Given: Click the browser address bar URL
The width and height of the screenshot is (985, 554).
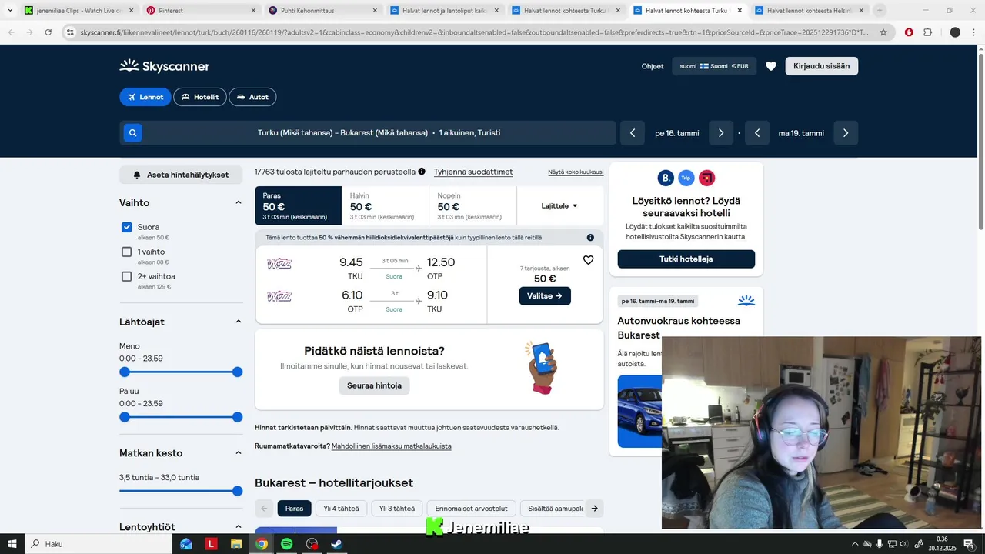Looking at the screenshot, I should tap(473, 32).
